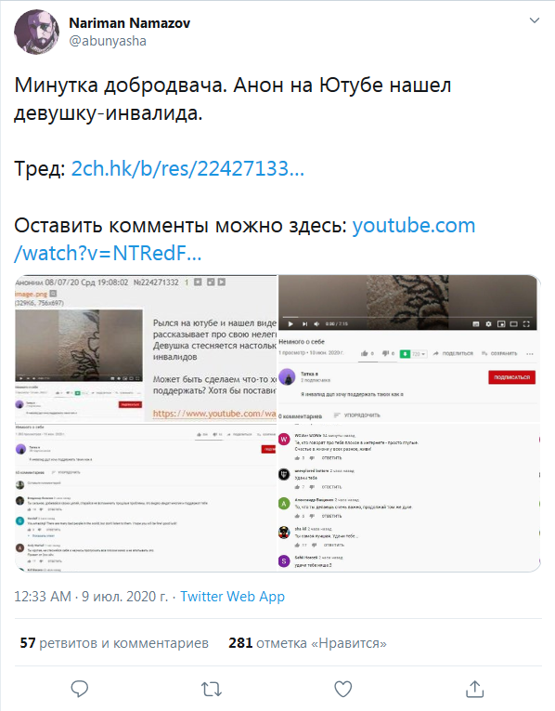The image size is (555, 711).
Task: Click the red subscribe button in image
Action: pos(511,377)
